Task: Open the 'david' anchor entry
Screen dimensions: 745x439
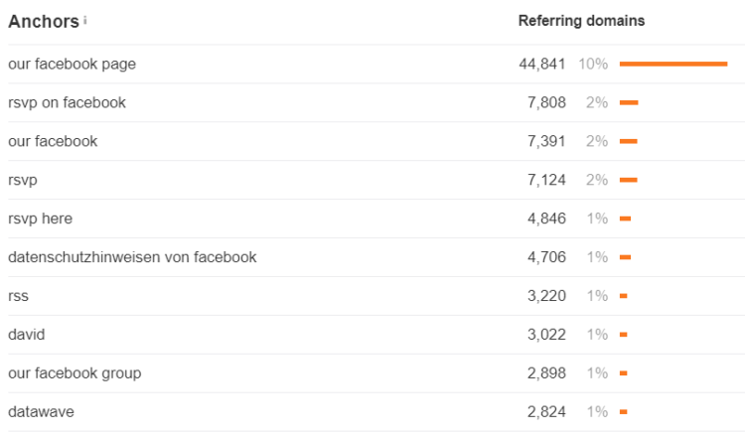Action: click(27, 335)
